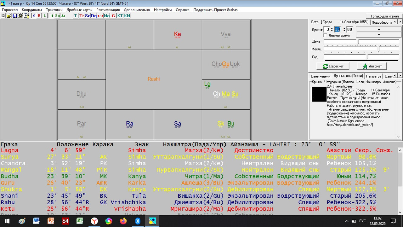Click the clipboard paste icon
The height and width of the screenshot is (227, 403).
(26, 16)
